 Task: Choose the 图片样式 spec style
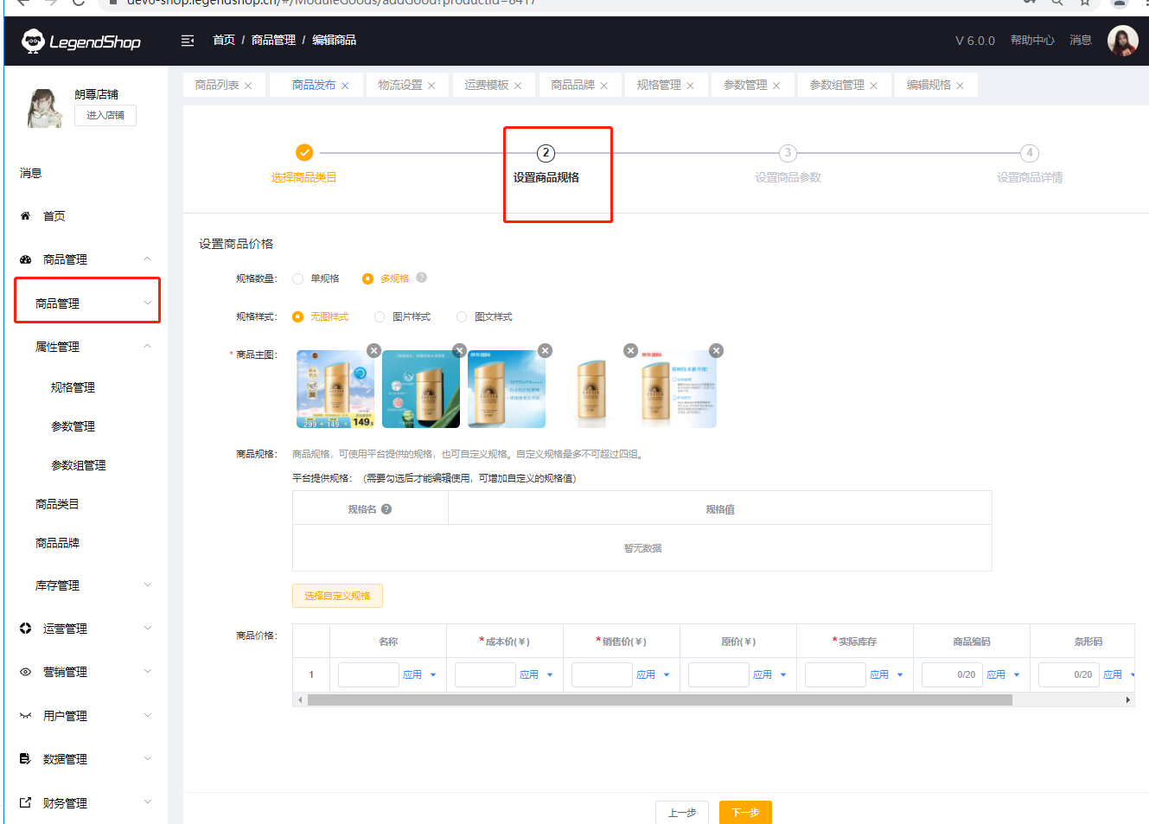pyautogui.click(x=380, y=317)
